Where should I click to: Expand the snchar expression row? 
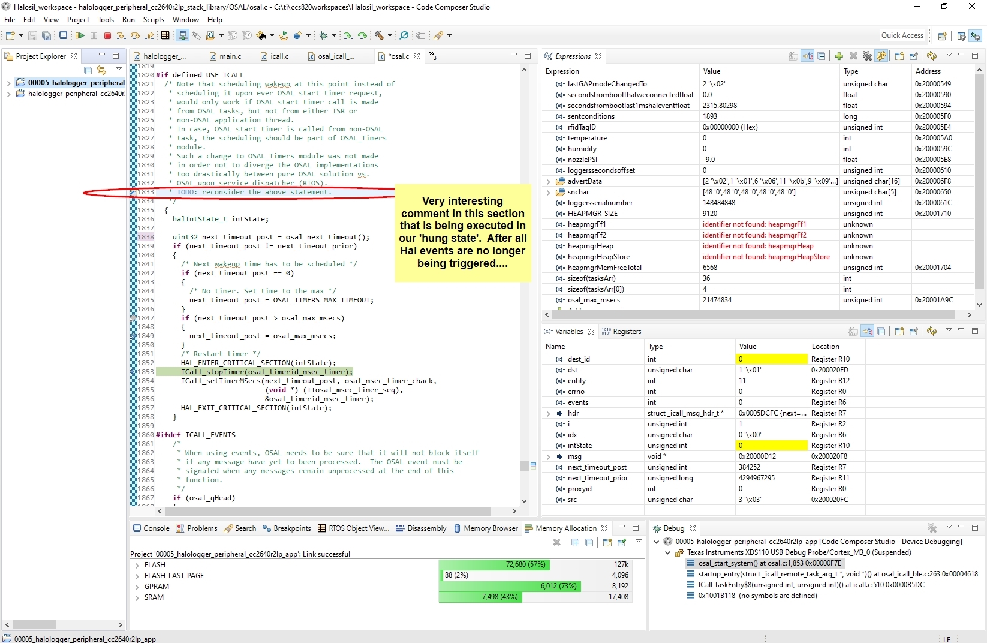pos(548,192)
